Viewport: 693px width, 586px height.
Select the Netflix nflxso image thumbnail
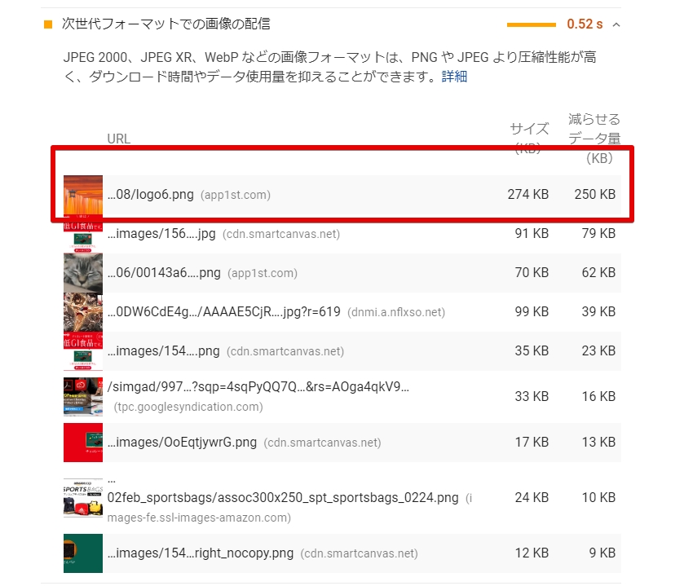pyautogui.click(x=83, y=312)
